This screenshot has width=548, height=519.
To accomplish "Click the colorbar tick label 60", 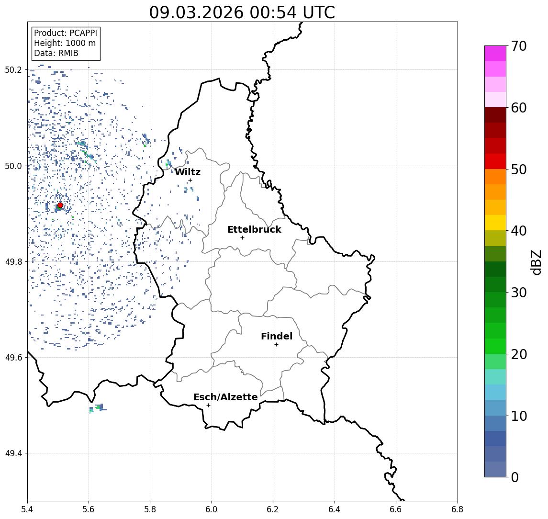I will (x=519, y=108).
